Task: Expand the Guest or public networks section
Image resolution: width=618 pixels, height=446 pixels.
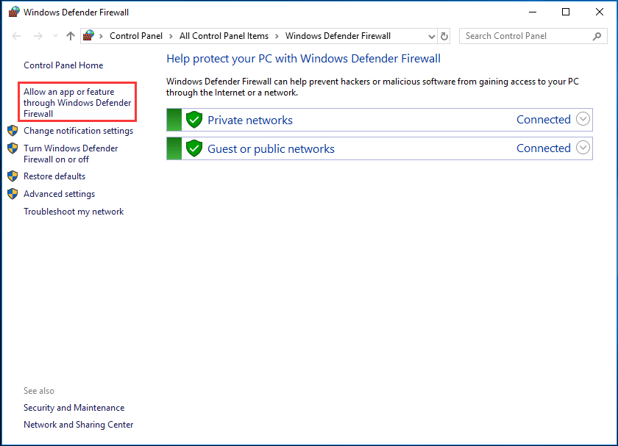Action: pos(583,148)
